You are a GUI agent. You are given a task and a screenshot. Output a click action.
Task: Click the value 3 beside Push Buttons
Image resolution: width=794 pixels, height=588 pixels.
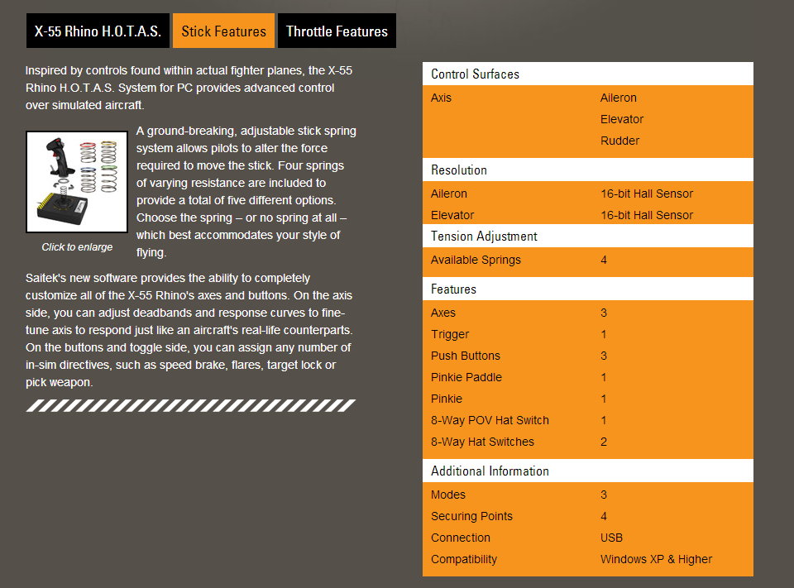(604, 356)
